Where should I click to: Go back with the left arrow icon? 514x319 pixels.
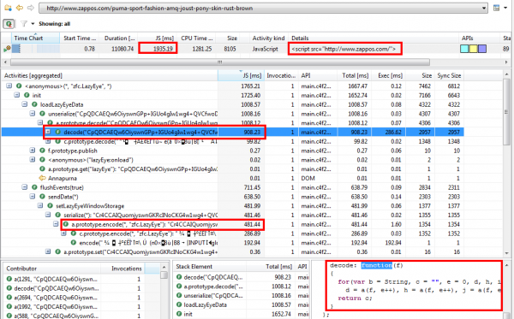20,7
